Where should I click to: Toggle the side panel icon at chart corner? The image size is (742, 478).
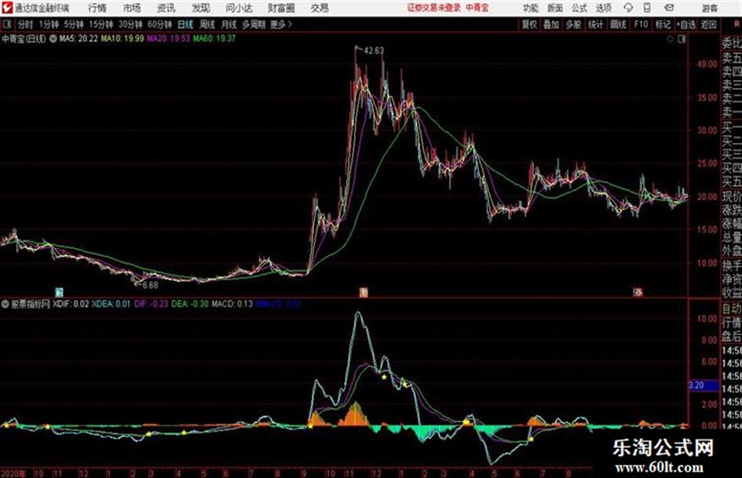682,39
